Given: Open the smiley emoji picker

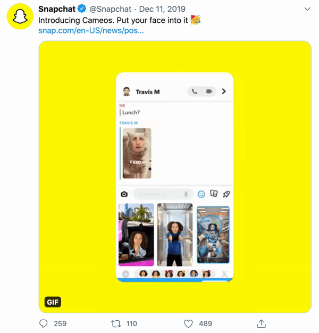Looking at the screenshot, I should tap(202, 194).
